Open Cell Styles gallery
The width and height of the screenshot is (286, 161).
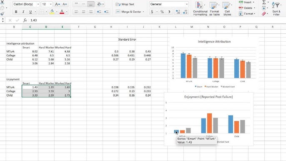[x=227, y=8]
